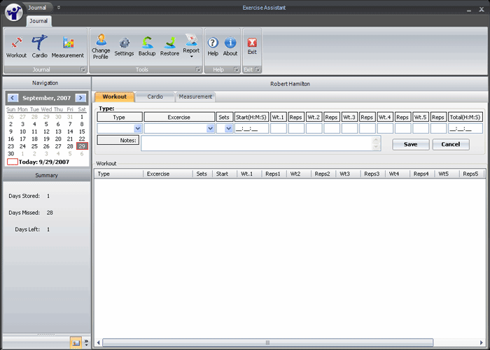Sort workout list by Type column

(119, 174)
